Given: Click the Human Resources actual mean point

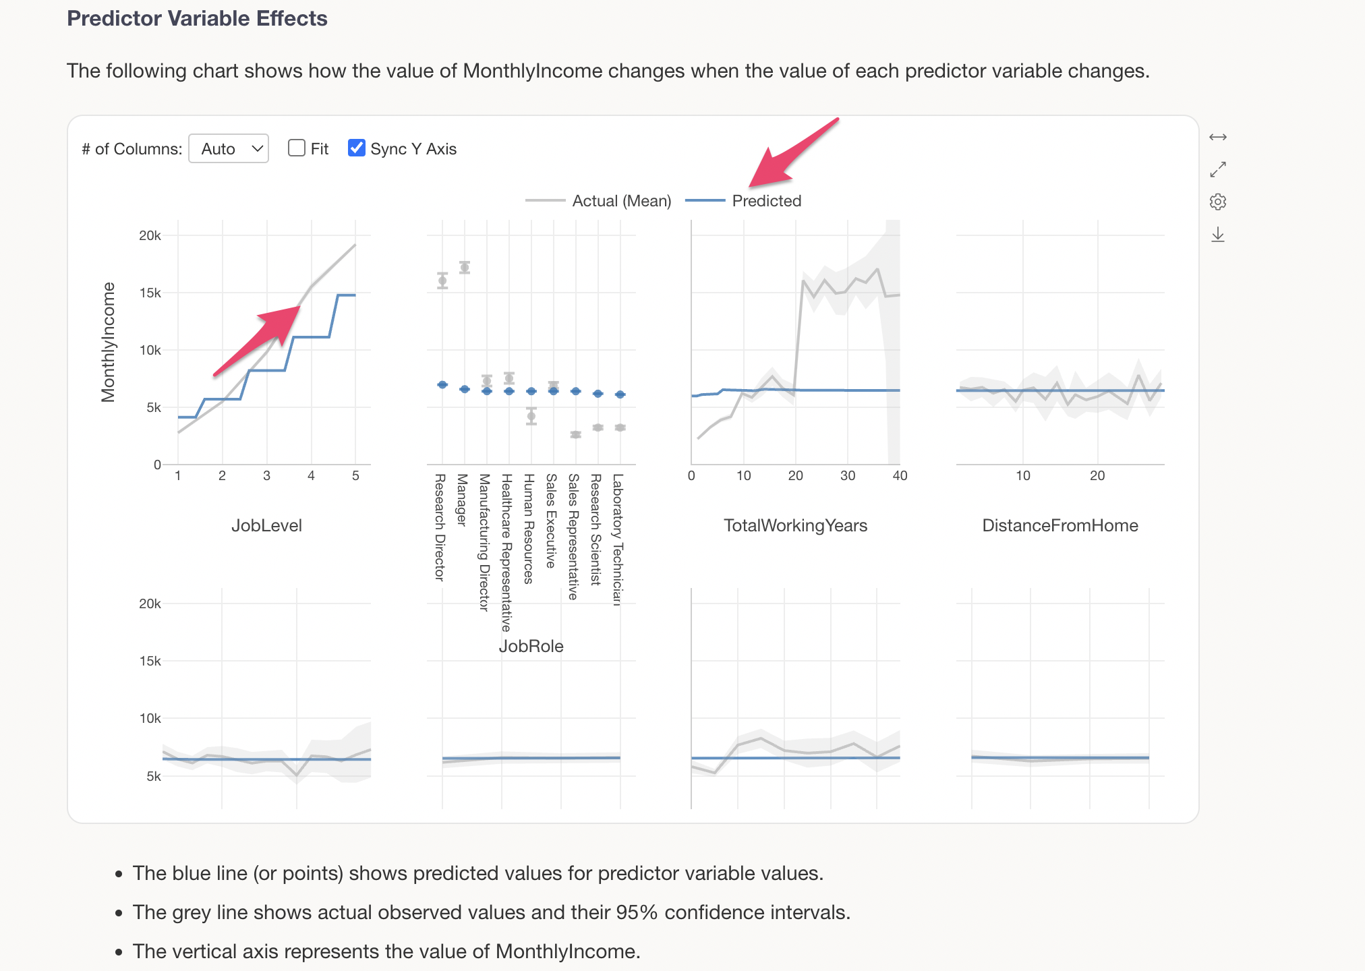Looking at the screenshot, I should click(531, 416).
